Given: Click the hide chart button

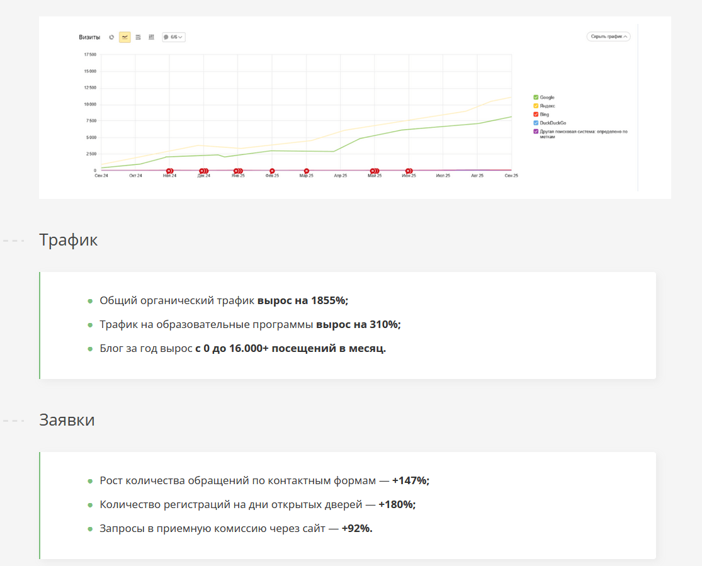Looking at the screenshot, I should (x=608, y=37).
